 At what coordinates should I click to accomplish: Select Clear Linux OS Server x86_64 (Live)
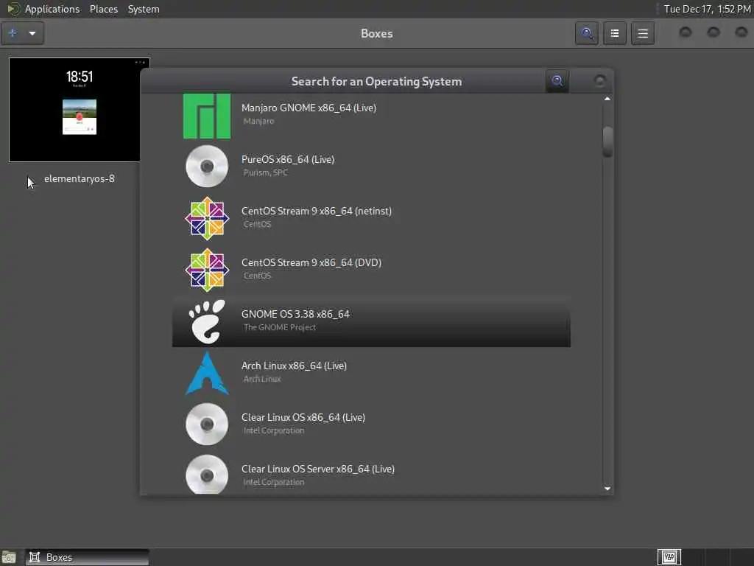(x=371, y=472)
